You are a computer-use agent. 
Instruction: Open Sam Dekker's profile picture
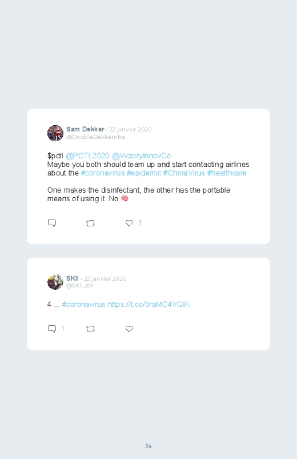coord(55,133)
